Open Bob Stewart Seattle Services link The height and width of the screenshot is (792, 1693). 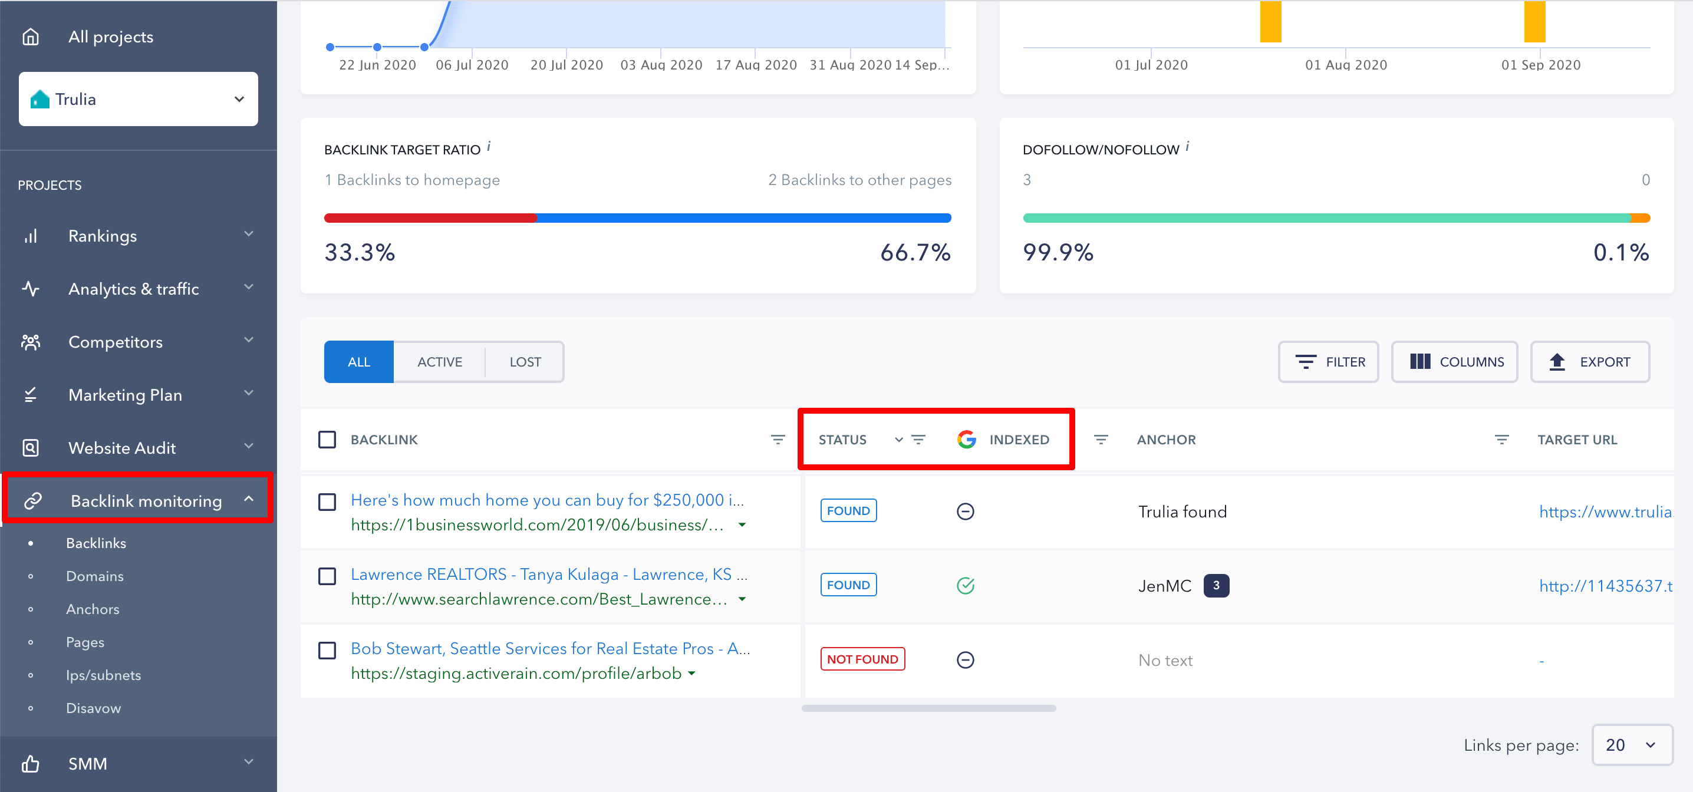[x=550, y=649]
